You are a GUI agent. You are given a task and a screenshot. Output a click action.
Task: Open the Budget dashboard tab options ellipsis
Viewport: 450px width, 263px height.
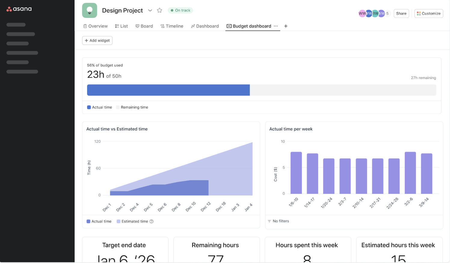[276, 26]
